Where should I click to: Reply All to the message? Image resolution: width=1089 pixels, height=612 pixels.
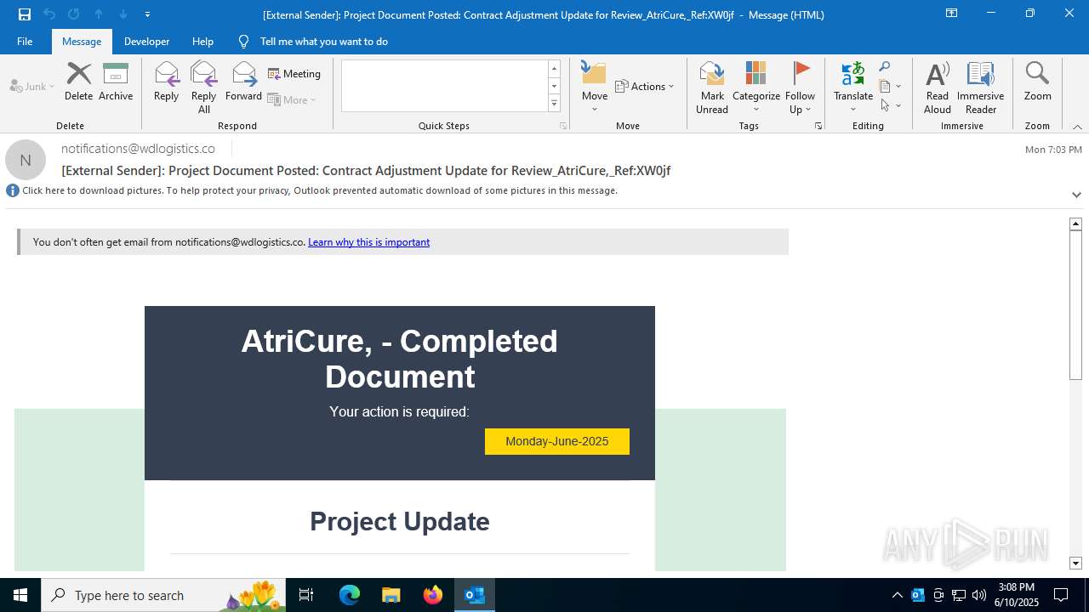204,87
